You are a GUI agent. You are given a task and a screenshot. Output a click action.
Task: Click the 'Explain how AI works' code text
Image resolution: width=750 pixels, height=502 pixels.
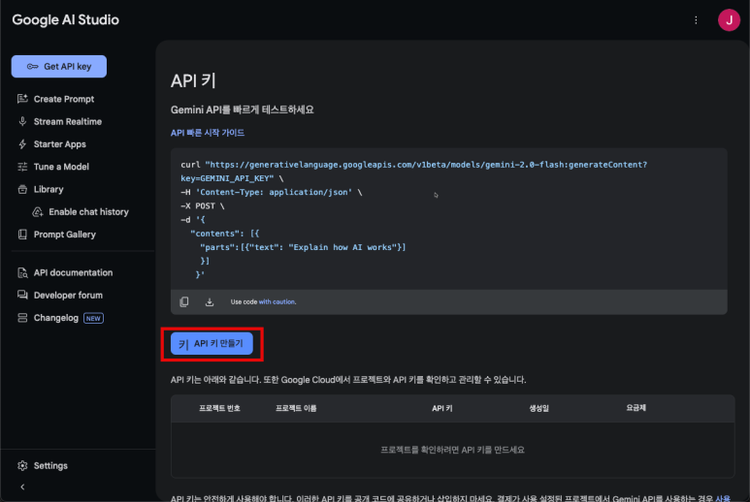342,247
